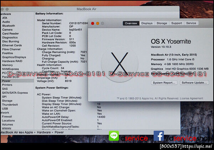Click Power in the bottom path bar
The height and width of the screenshot is (150, 214).
point(59,132)
